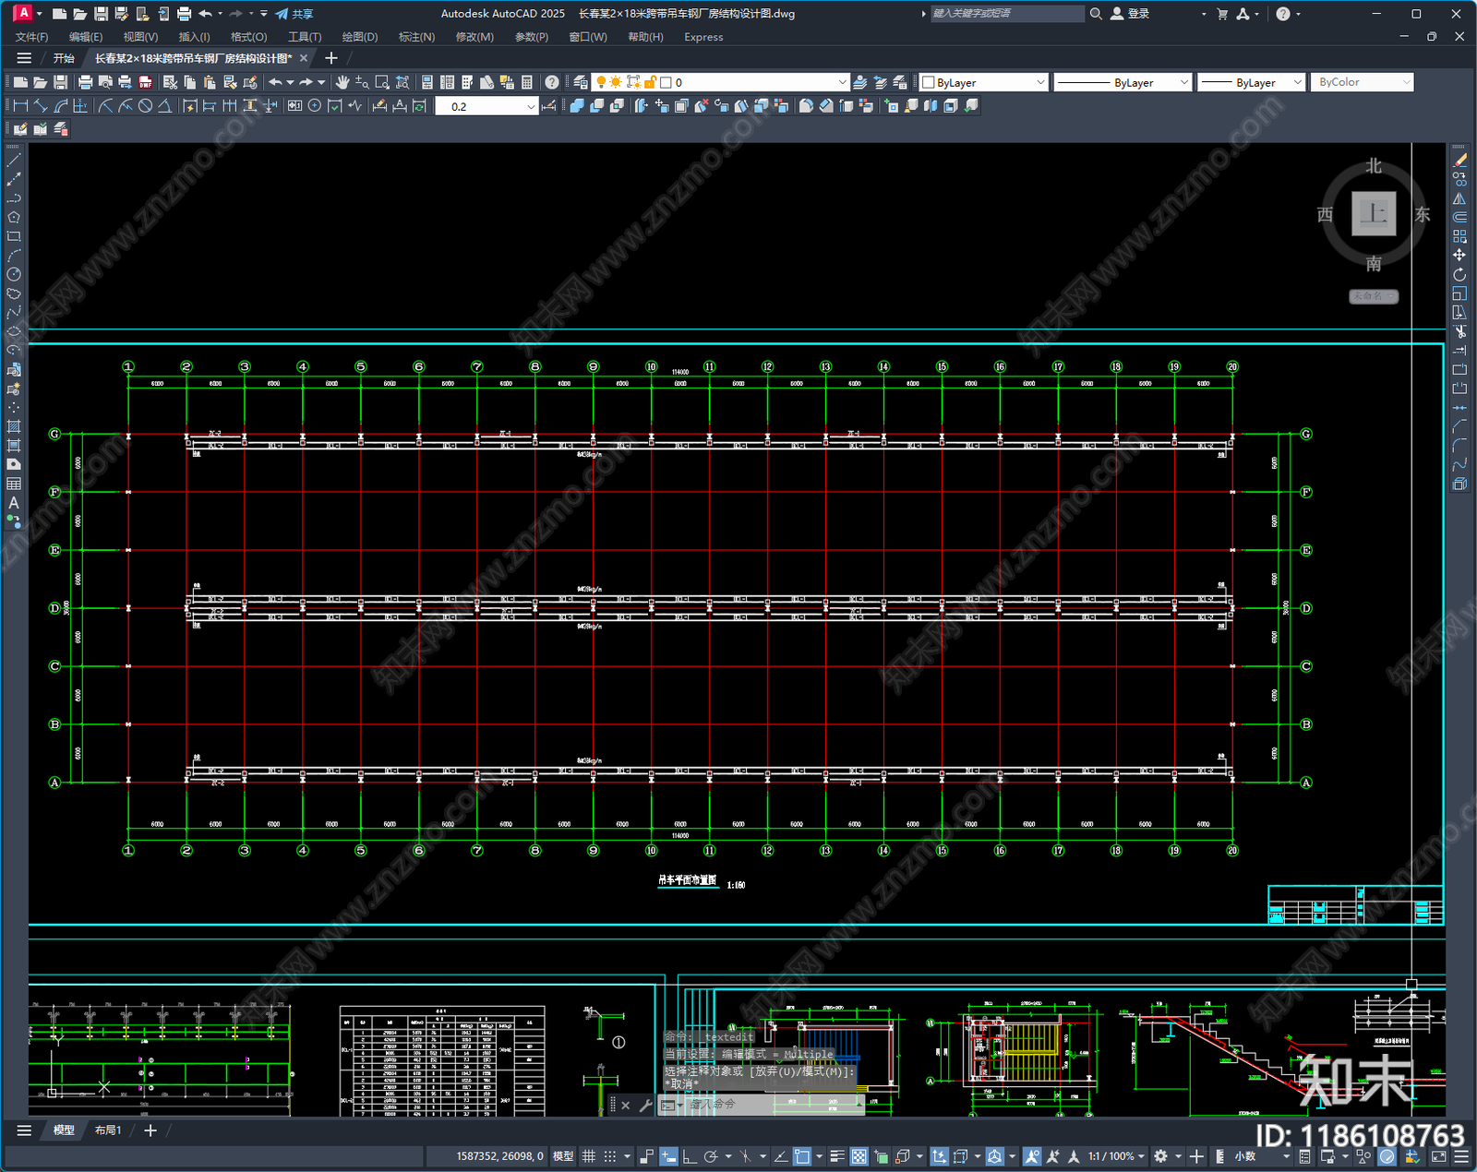Click the 登录 sign-in button
The image size is (1477, 1172).
click(x=1130, y=14)
